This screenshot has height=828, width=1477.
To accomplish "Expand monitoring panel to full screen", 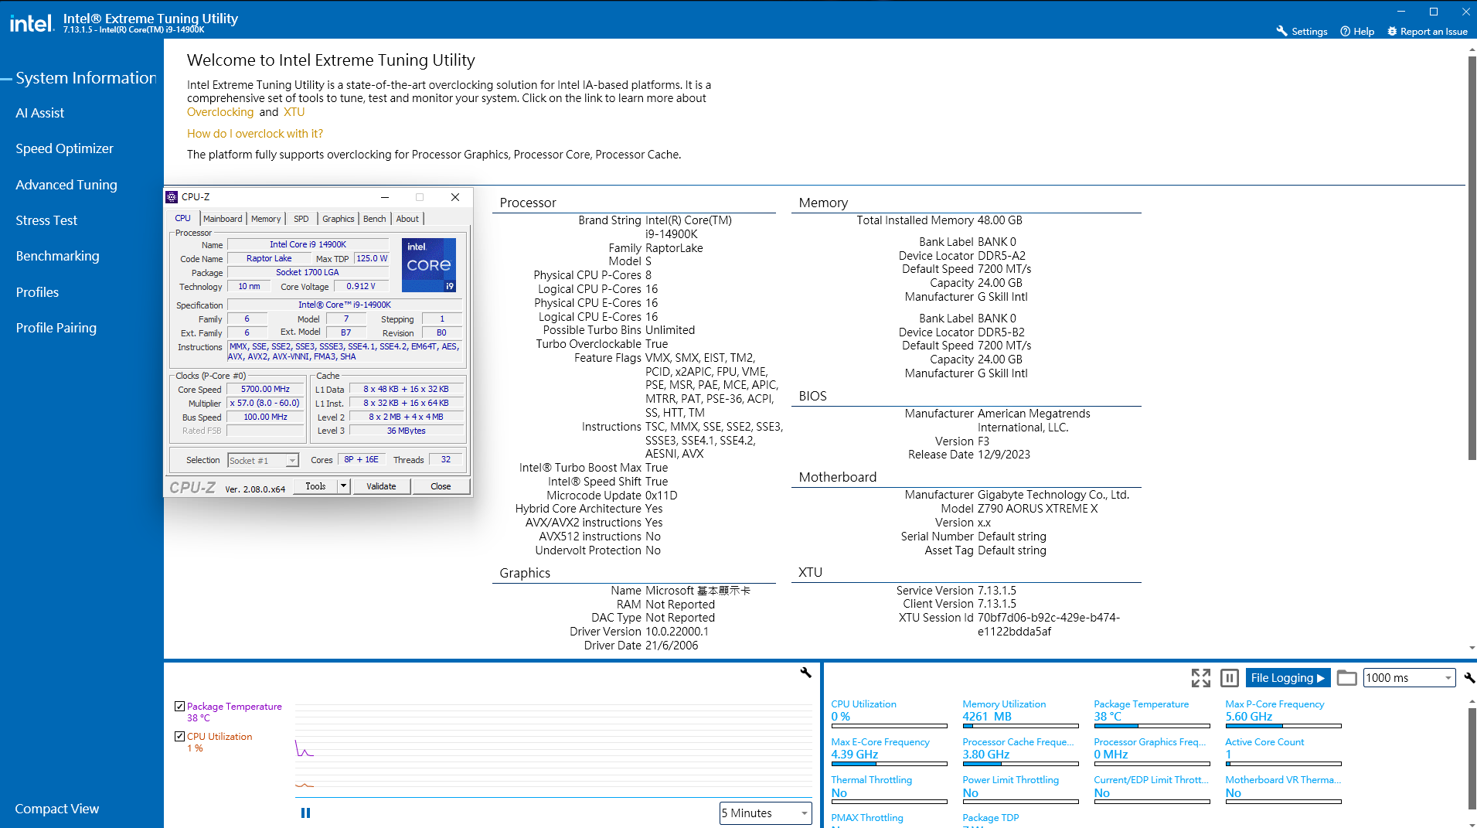I will [x=1201, y=678].
